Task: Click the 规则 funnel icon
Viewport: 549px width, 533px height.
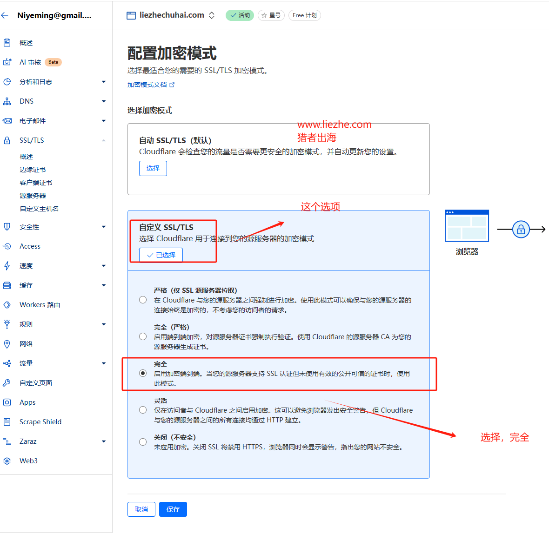Action: coord(7,324)
